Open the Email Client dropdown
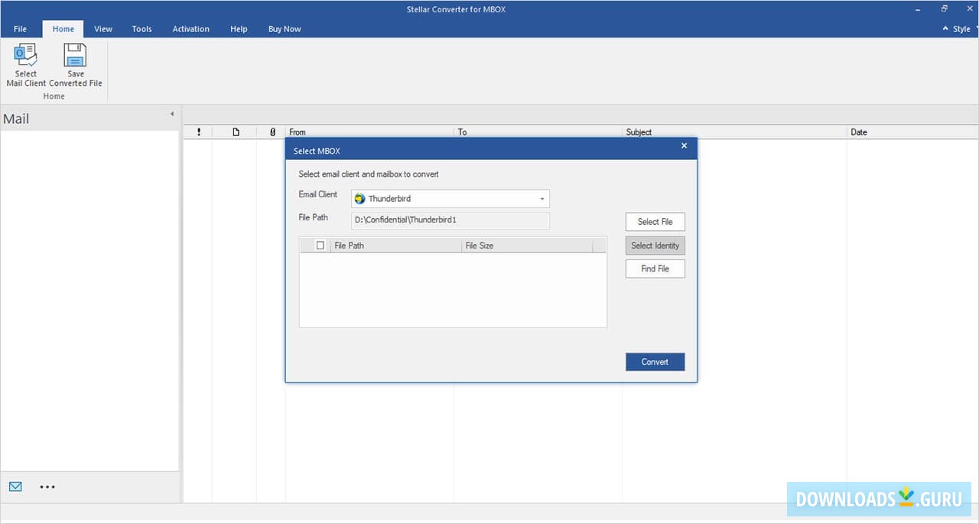Screen dimensions: 979x524 542,198
